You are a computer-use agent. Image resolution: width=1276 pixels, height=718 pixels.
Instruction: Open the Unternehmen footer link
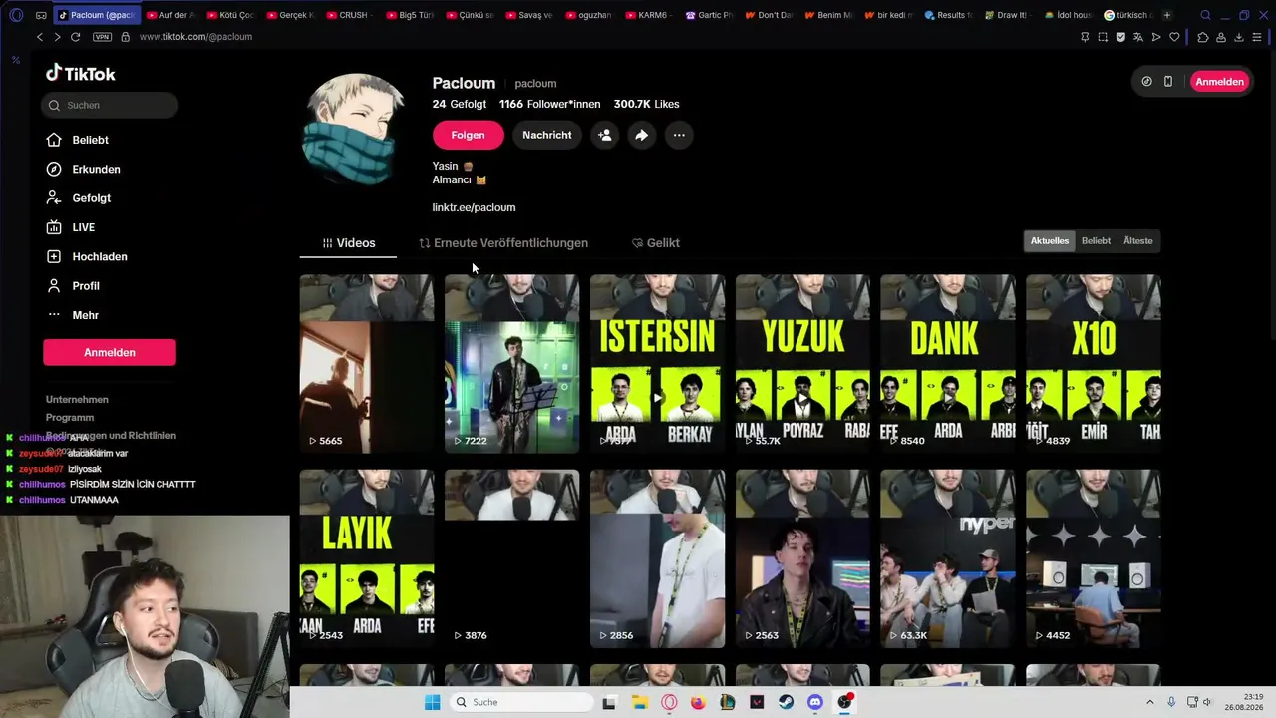click(x=77, y=400)
